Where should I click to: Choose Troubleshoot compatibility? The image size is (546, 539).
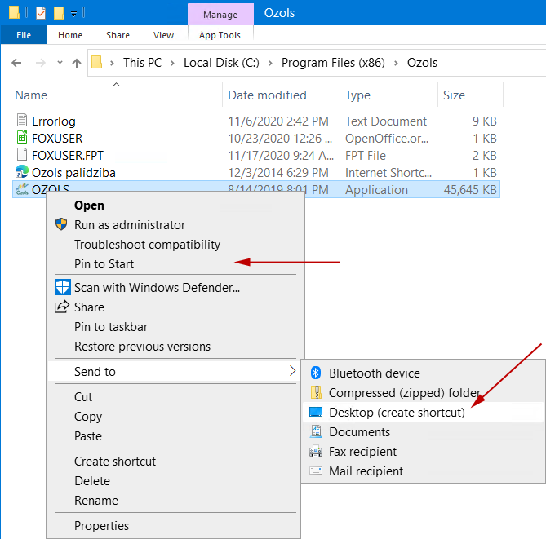pyautogui.click(x=147, y=245)
